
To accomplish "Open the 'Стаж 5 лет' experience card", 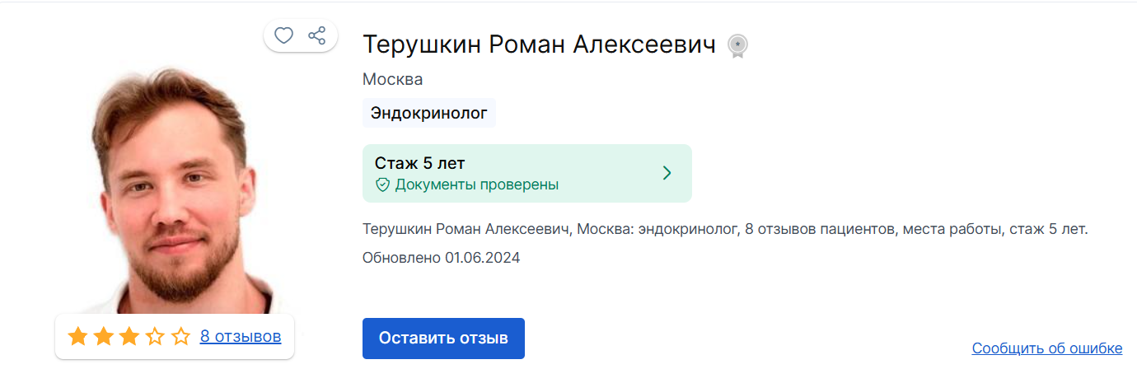I will [527, 173].
